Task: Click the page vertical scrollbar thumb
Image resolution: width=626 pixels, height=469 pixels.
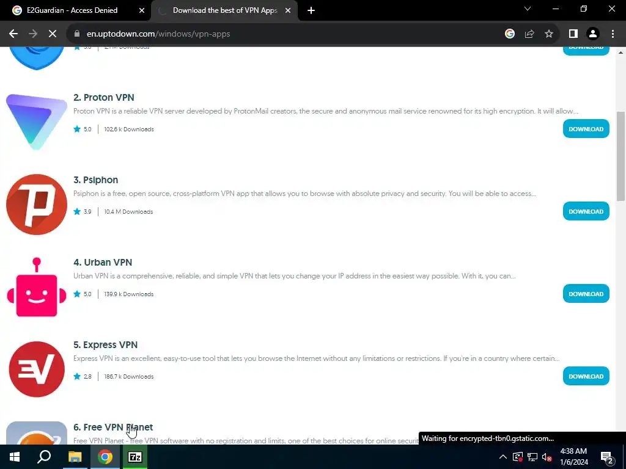Action: coord(620,156)
